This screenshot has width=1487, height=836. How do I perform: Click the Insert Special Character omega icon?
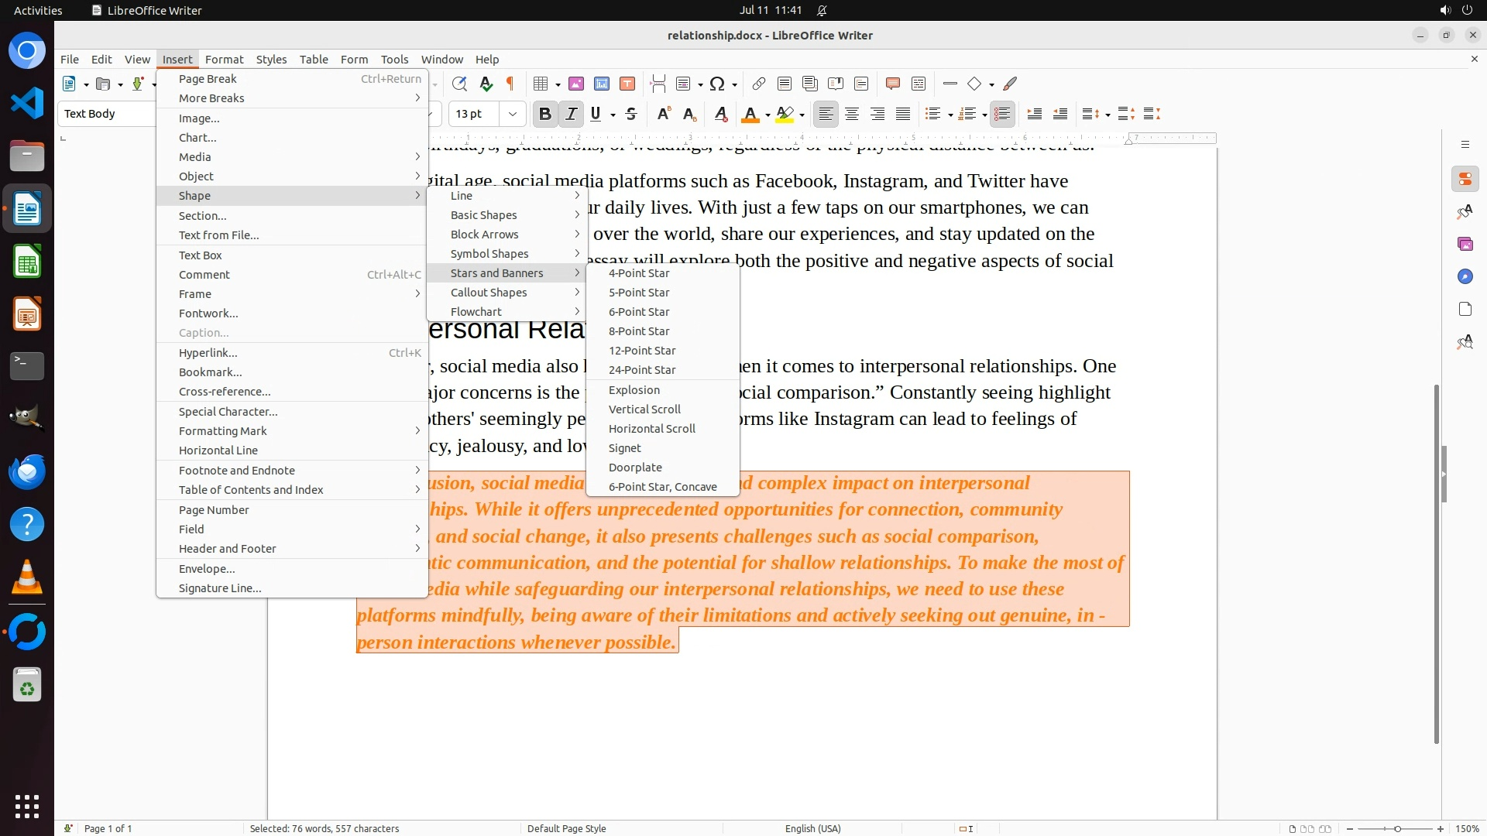click(717, 84)
